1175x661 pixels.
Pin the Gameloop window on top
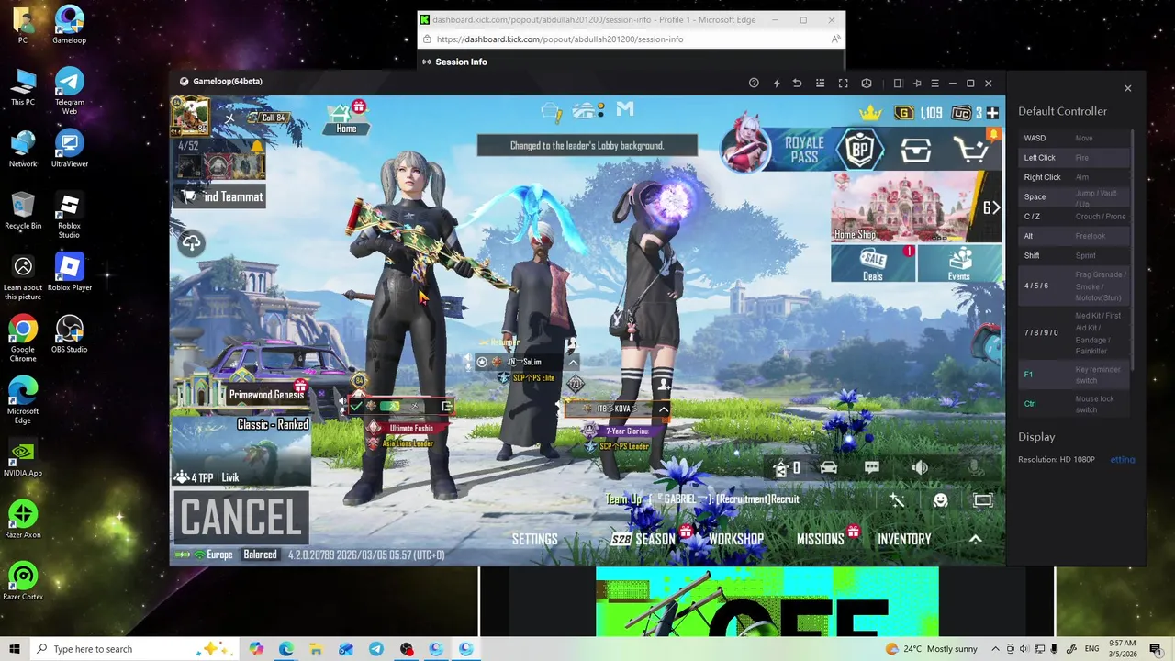[x=916, y=83]
